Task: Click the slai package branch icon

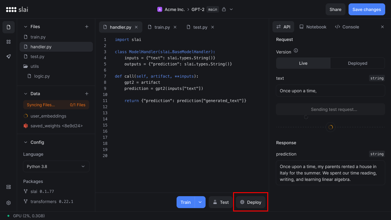Action: pyautogui.click(x=26, y=191)
